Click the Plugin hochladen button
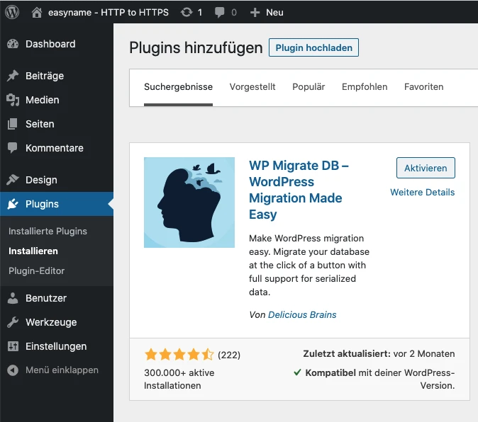 coord(313,47)
